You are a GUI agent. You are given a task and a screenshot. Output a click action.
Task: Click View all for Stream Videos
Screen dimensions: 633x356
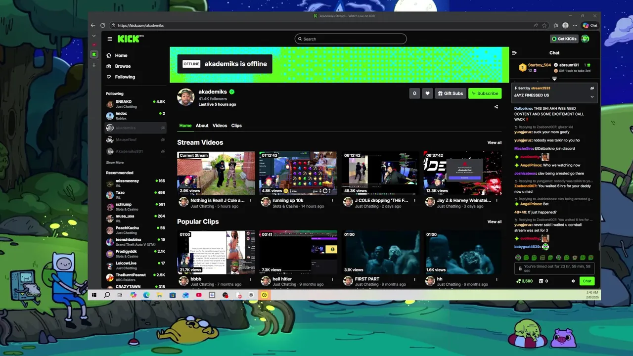[x=495, y=142]
